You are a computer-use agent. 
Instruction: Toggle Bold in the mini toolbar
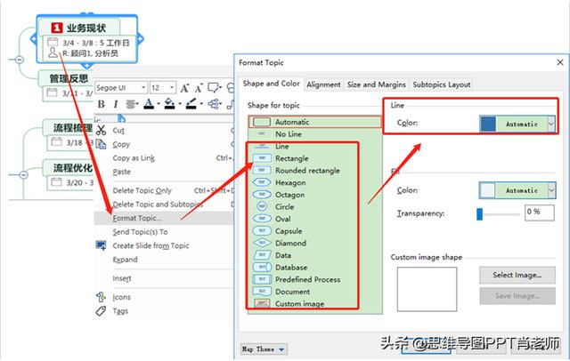pyautogui.click(x=102, y=105)
